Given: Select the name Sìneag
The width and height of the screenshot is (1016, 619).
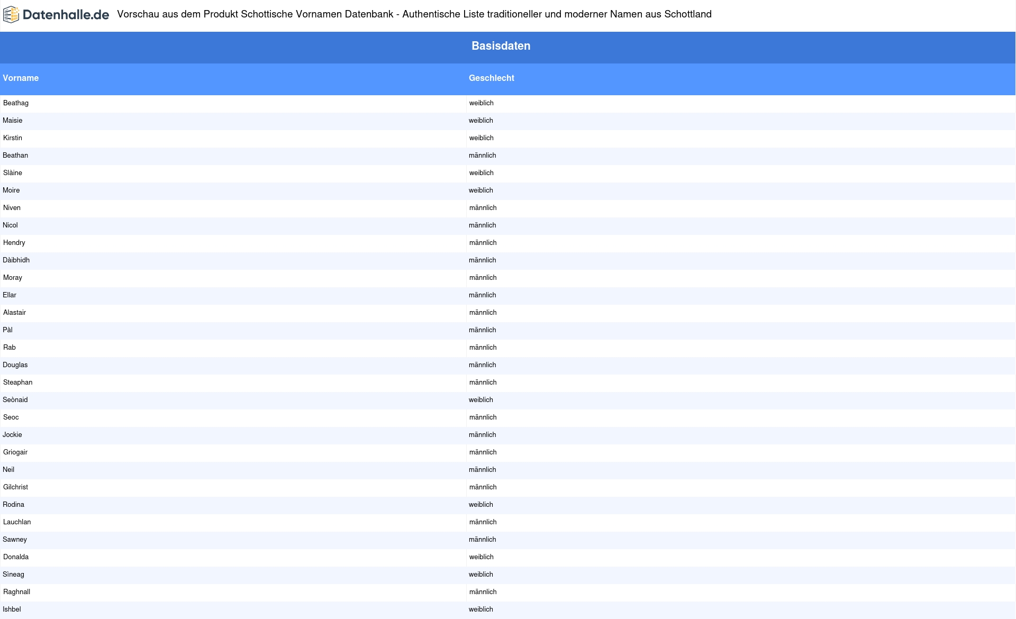Looking at the screenshot, I should click(x=13, y=575).
